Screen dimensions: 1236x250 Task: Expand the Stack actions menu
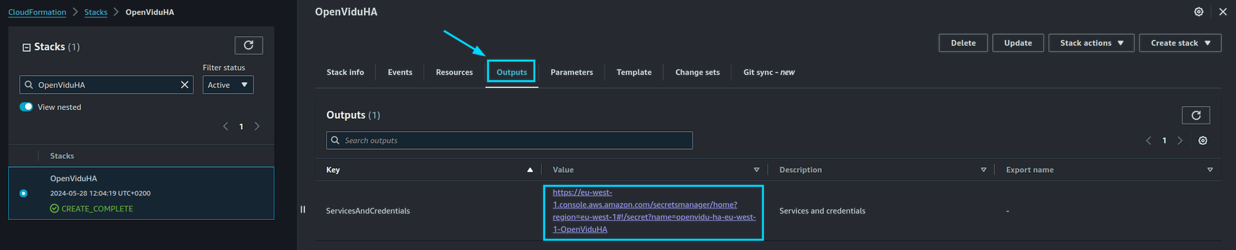[1091, 43]
